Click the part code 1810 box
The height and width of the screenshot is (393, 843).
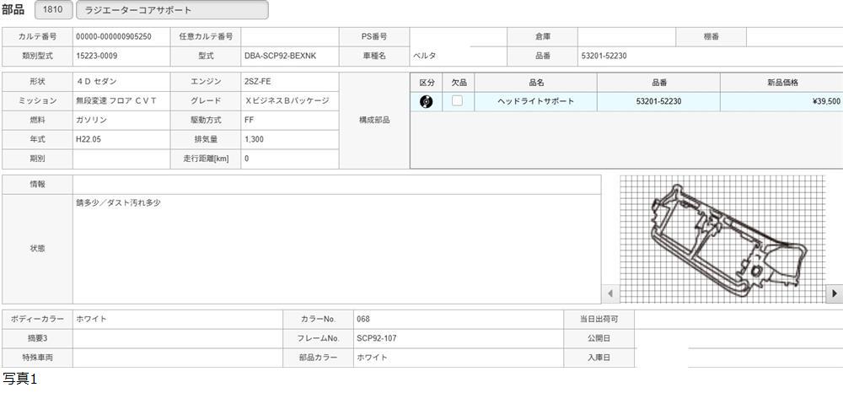pyautogui.click(x=53, y=10)
